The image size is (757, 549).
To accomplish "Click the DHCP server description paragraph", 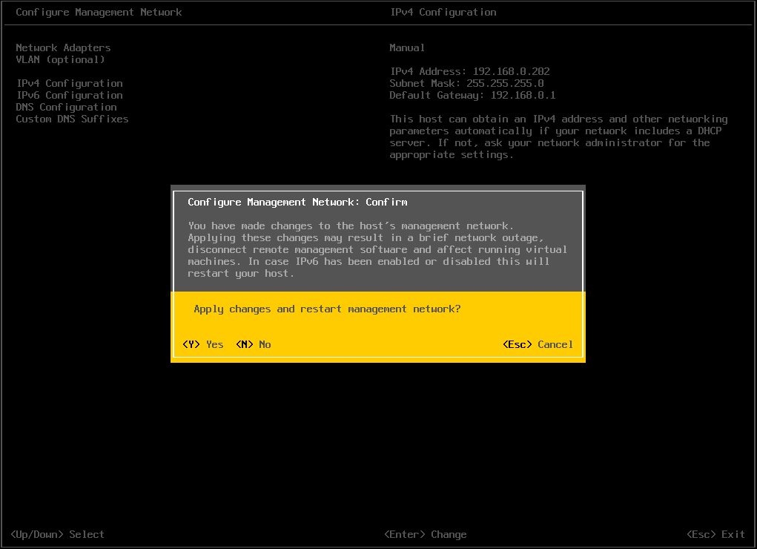I will pyautogui.click(x=558, y=137).
